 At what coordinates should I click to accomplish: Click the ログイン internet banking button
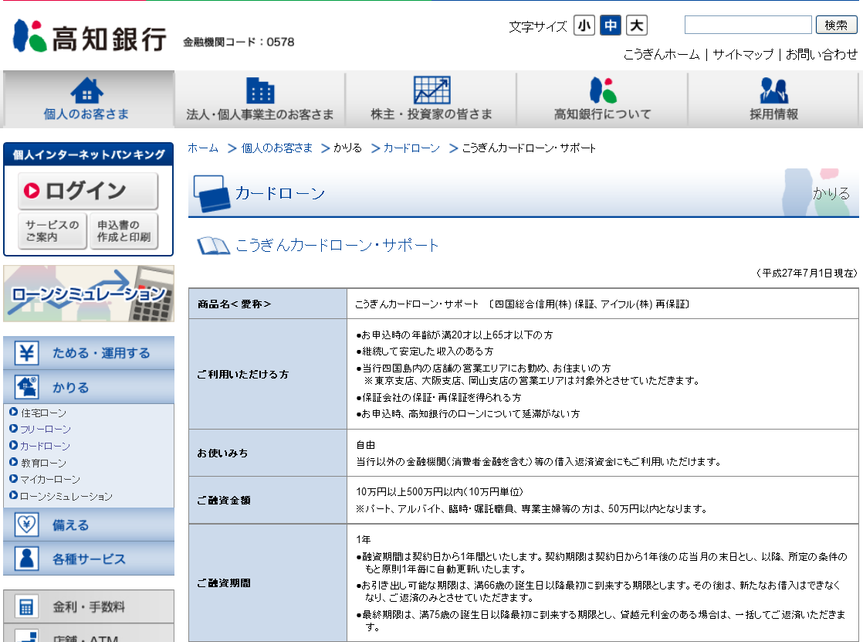pos(88,191)
